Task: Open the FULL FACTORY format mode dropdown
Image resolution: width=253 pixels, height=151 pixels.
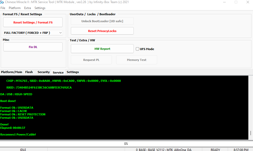Action: 33,33
